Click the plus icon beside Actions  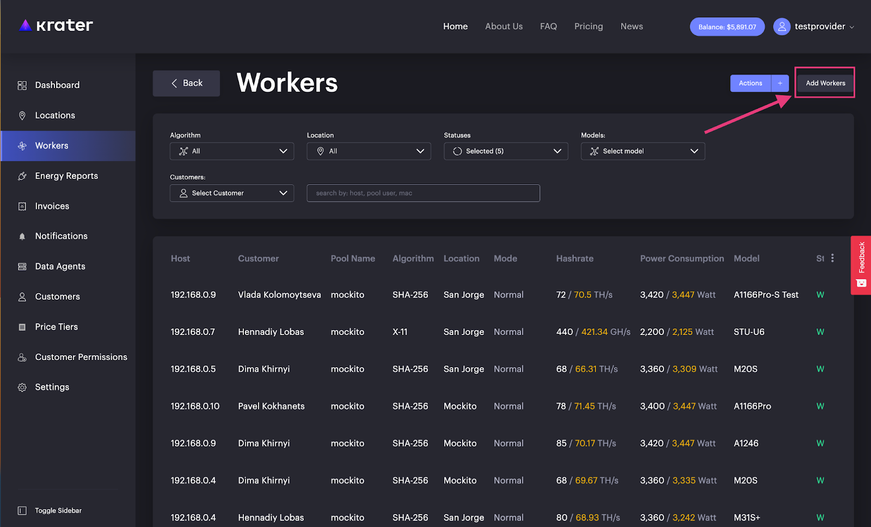click(780, 83)
